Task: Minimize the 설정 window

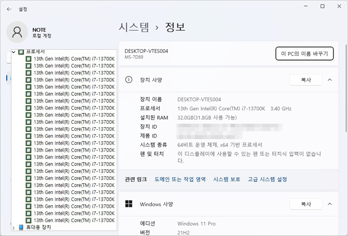Action: pos(306,6)
